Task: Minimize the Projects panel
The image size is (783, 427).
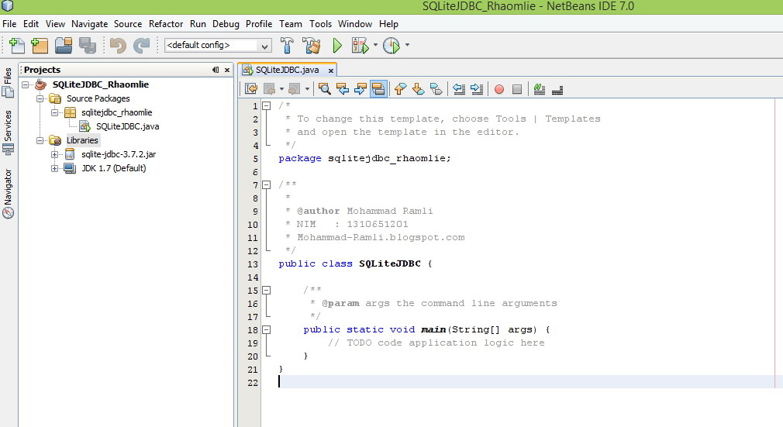Action: pyautogui.click(x=216, y=70)
